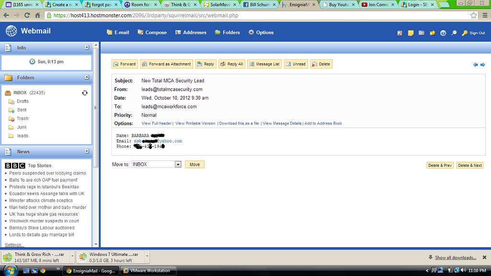491x276 pixels.
Task: Open Windows 7 Ultimate download options arrow
Action: tap(147, 256)
